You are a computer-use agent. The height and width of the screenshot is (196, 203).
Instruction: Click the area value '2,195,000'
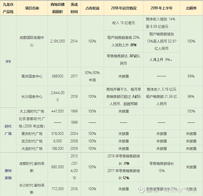58,41
